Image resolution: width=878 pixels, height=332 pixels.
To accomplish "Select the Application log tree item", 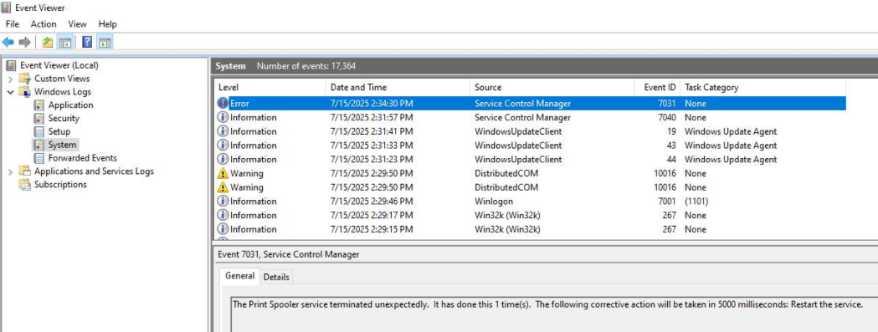I will (70, 105).
